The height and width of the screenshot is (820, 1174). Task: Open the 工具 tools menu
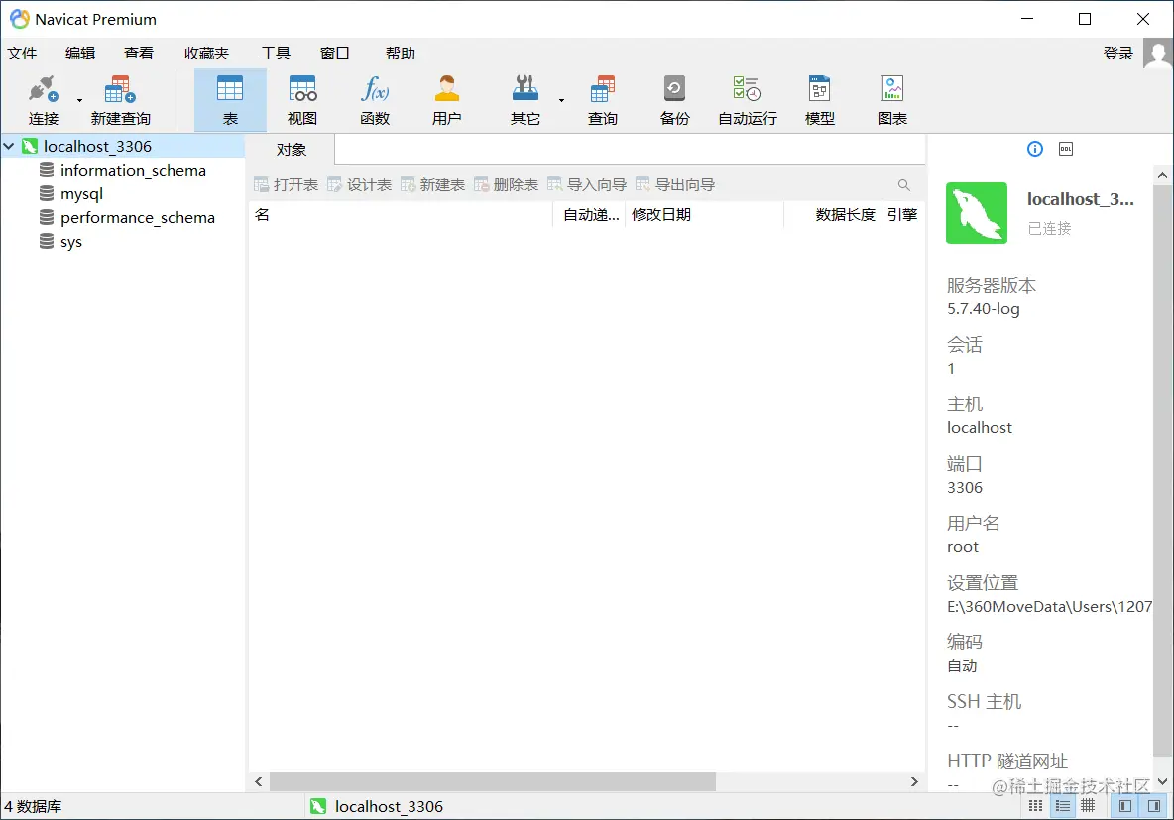[x=276, y=54]
